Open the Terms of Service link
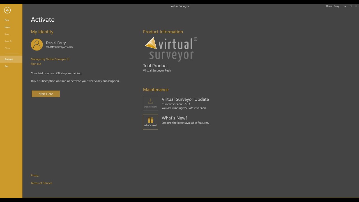Viewport: 359px width, 202px height. point(42,183)
